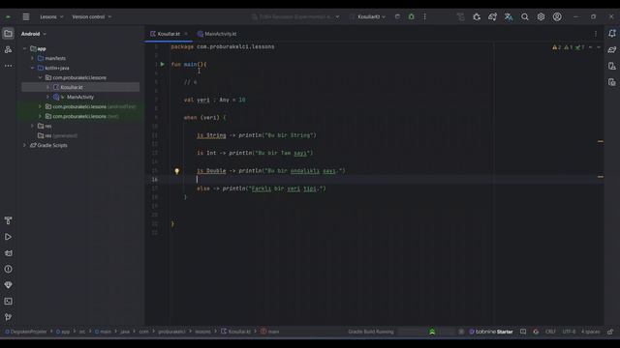
Task: Expand the res folder
Action: point(32,126)
